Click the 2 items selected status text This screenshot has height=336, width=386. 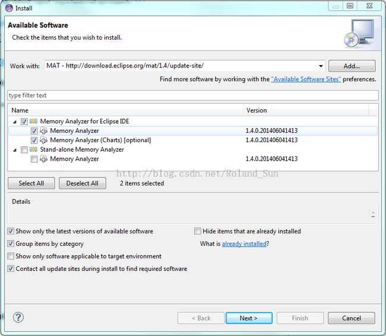pos(142,183)
